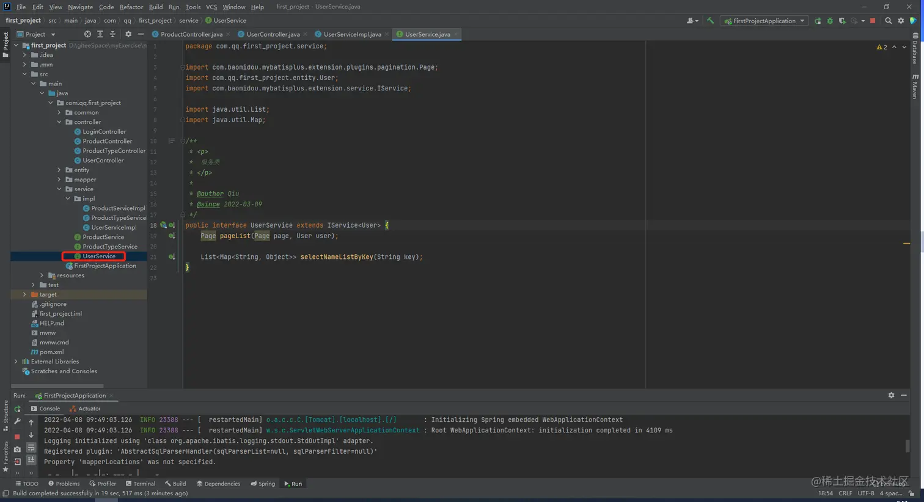The image size is (924, 502).
Task: Switch to UserServiceImpl.java editor tab
Action: 351,34
